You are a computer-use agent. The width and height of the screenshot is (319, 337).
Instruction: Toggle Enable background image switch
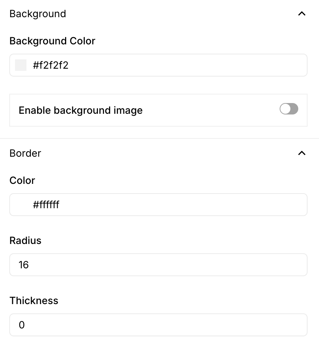[x=289, y=109]
